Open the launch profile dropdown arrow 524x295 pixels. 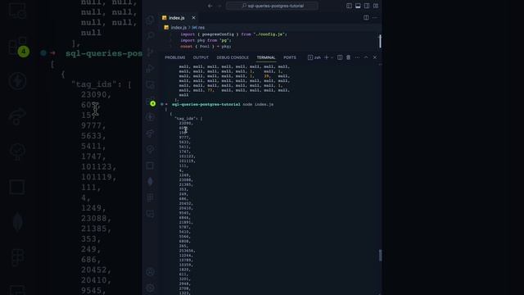click(x=332, y=57)
